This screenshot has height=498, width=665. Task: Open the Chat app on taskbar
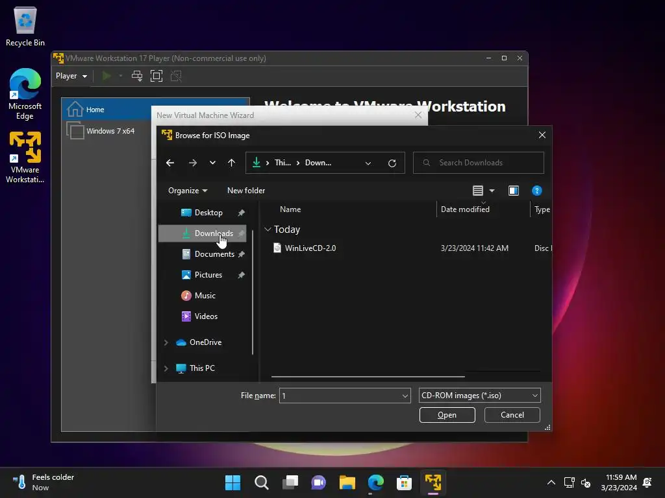(x=318, y=482)
